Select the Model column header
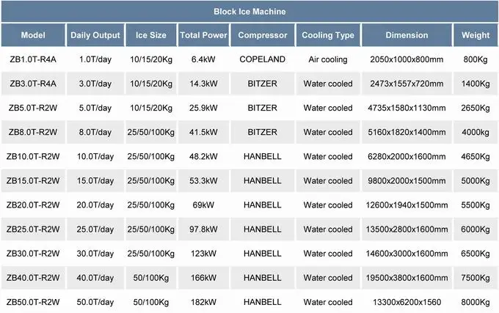The height and width of the screenshot is (313, 499). 33,35
